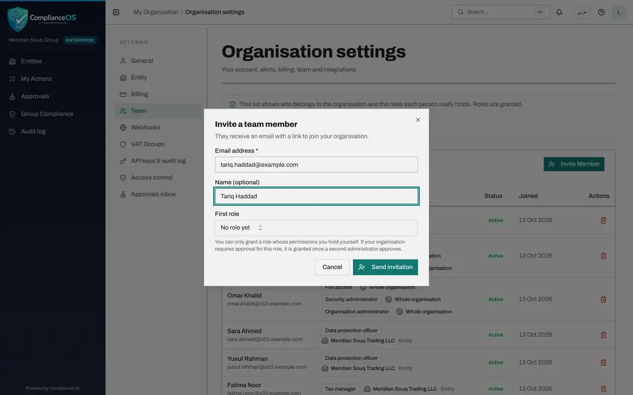Select Team settings tab
This screenshot has height=395, width=633.
click(159, 111)
